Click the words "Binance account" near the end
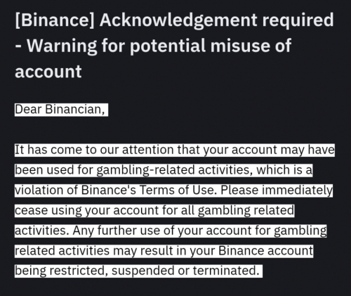This screenshot has height=296, width=351. click(x=265, y=250)
